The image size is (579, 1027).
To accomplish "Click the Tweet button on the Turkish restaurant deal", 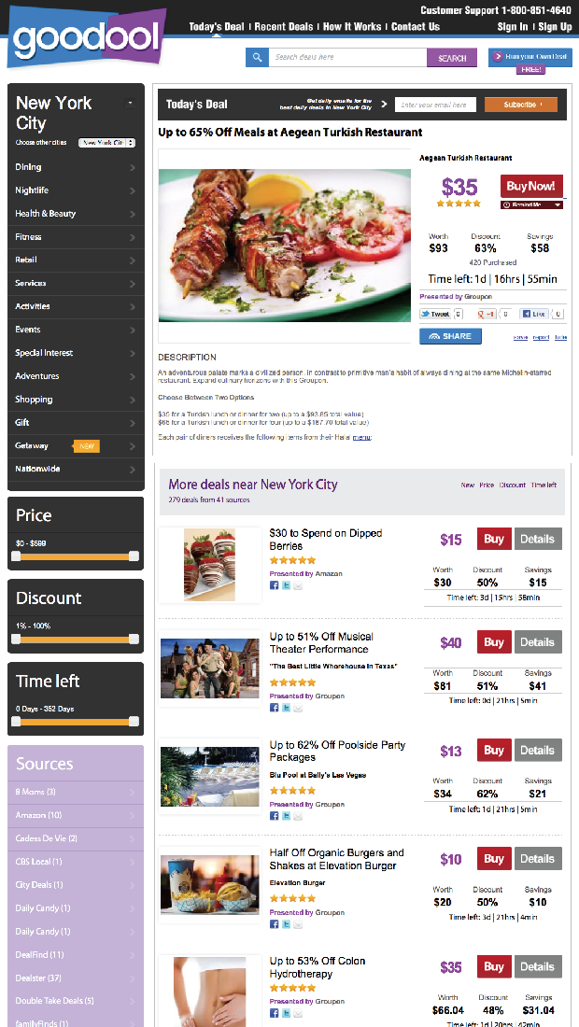I will 435,315.
